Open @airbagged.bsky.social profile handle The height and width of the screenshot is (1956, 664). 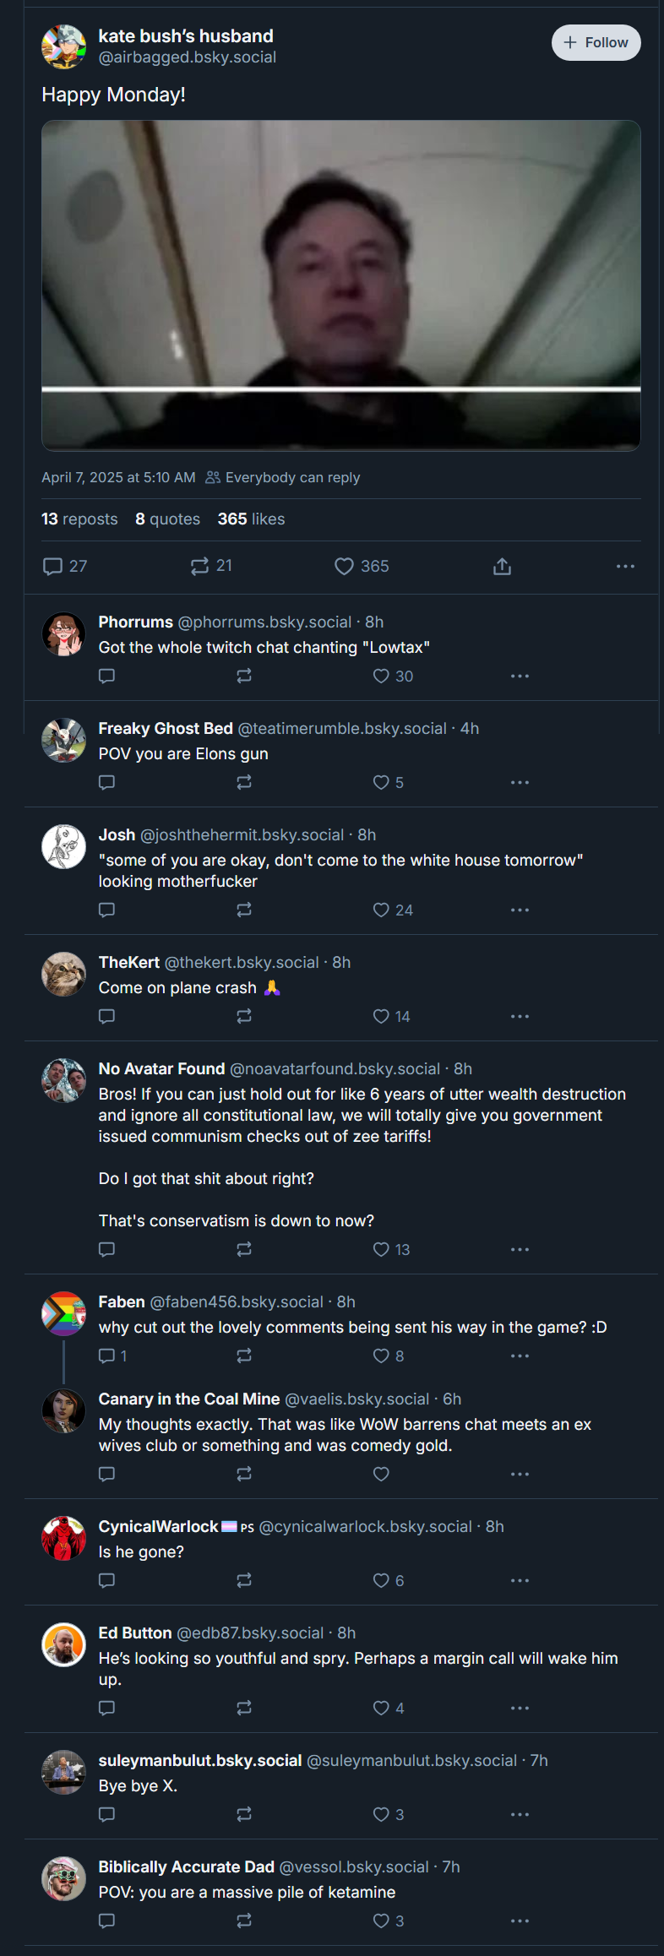(188, 57)
